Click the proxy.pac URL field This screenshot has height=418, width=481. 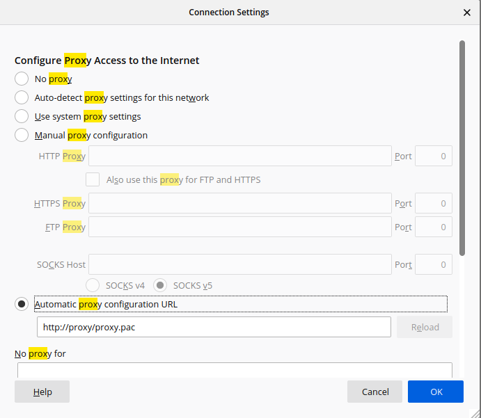tap(214, 327)
